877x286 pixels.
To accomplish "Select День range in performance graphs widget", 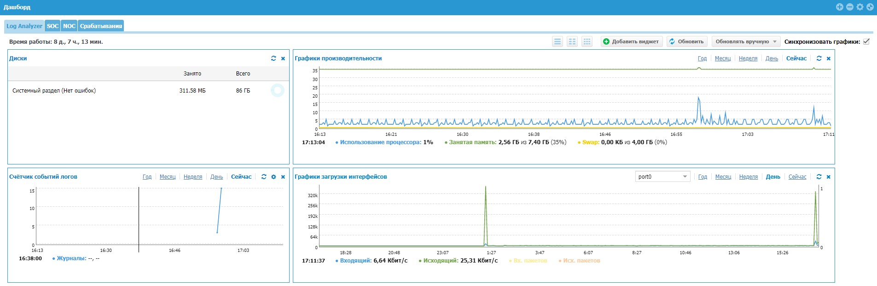I will pyautogui.click(x=772, y=58).
